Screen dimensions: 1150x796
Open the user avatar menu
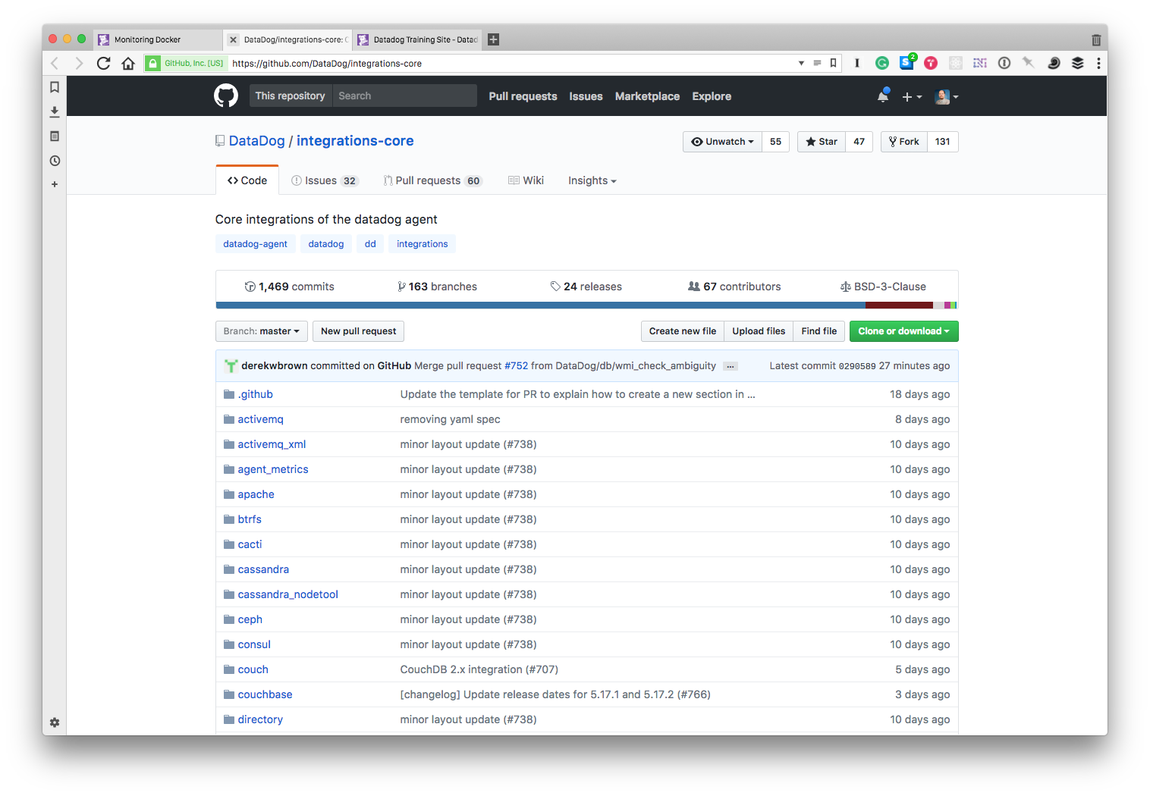(x=947, y=96)
